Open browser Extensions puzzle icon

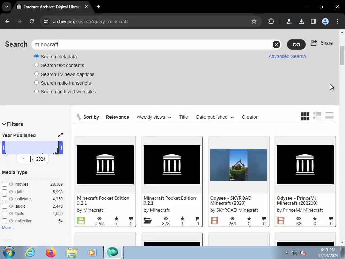pyautogui.click(x=271, y=21)
